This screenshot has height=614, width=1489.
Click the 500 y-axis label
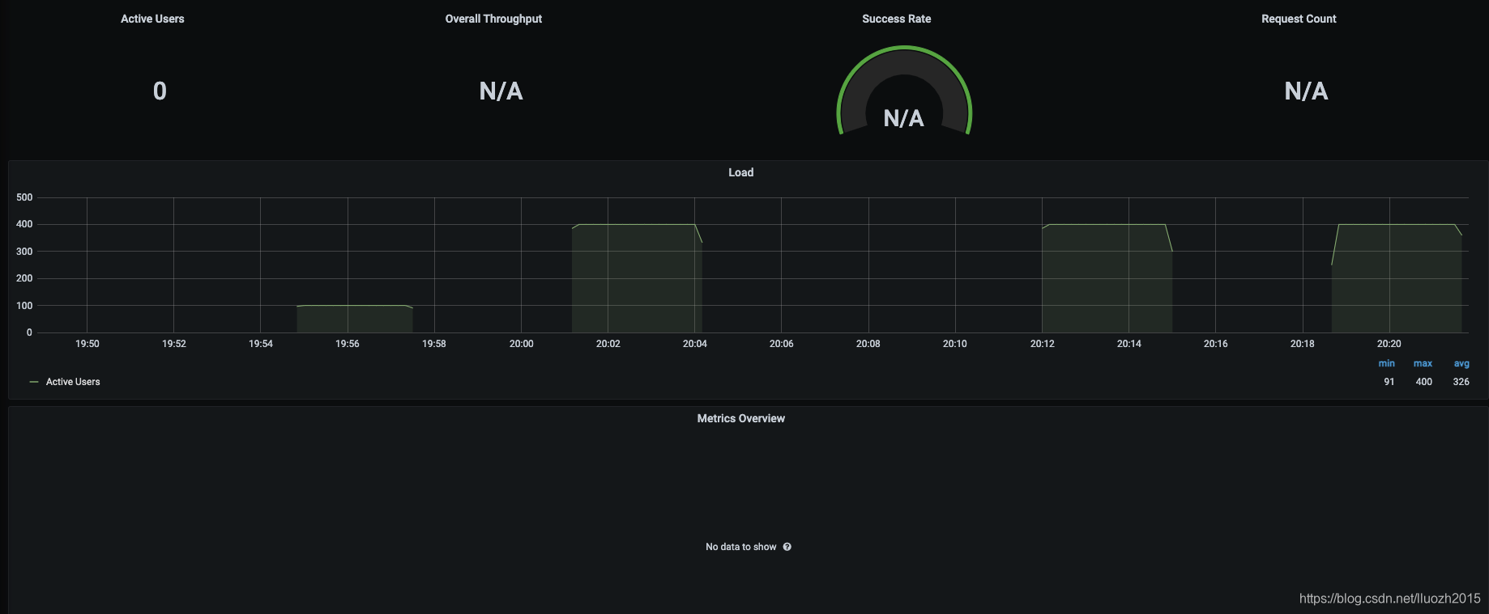tap(24, 197)
